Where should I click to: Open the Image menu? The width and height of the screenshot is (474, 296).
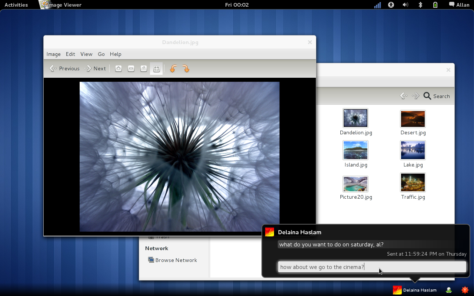pyautogui.click(x=53, y=54)
